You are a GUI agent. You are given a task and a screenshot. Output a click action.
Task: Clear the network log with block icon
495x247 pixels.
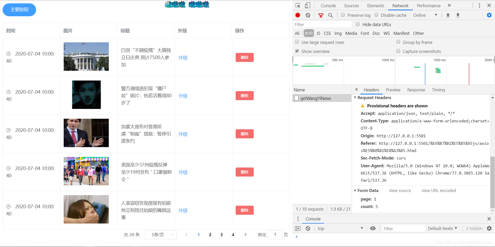(308, 15)
